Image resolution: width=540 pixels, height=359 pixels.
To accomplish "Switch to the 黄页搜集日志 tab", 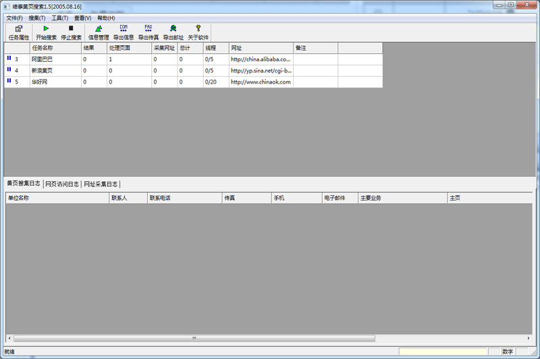I will click(x=24, y=183).
